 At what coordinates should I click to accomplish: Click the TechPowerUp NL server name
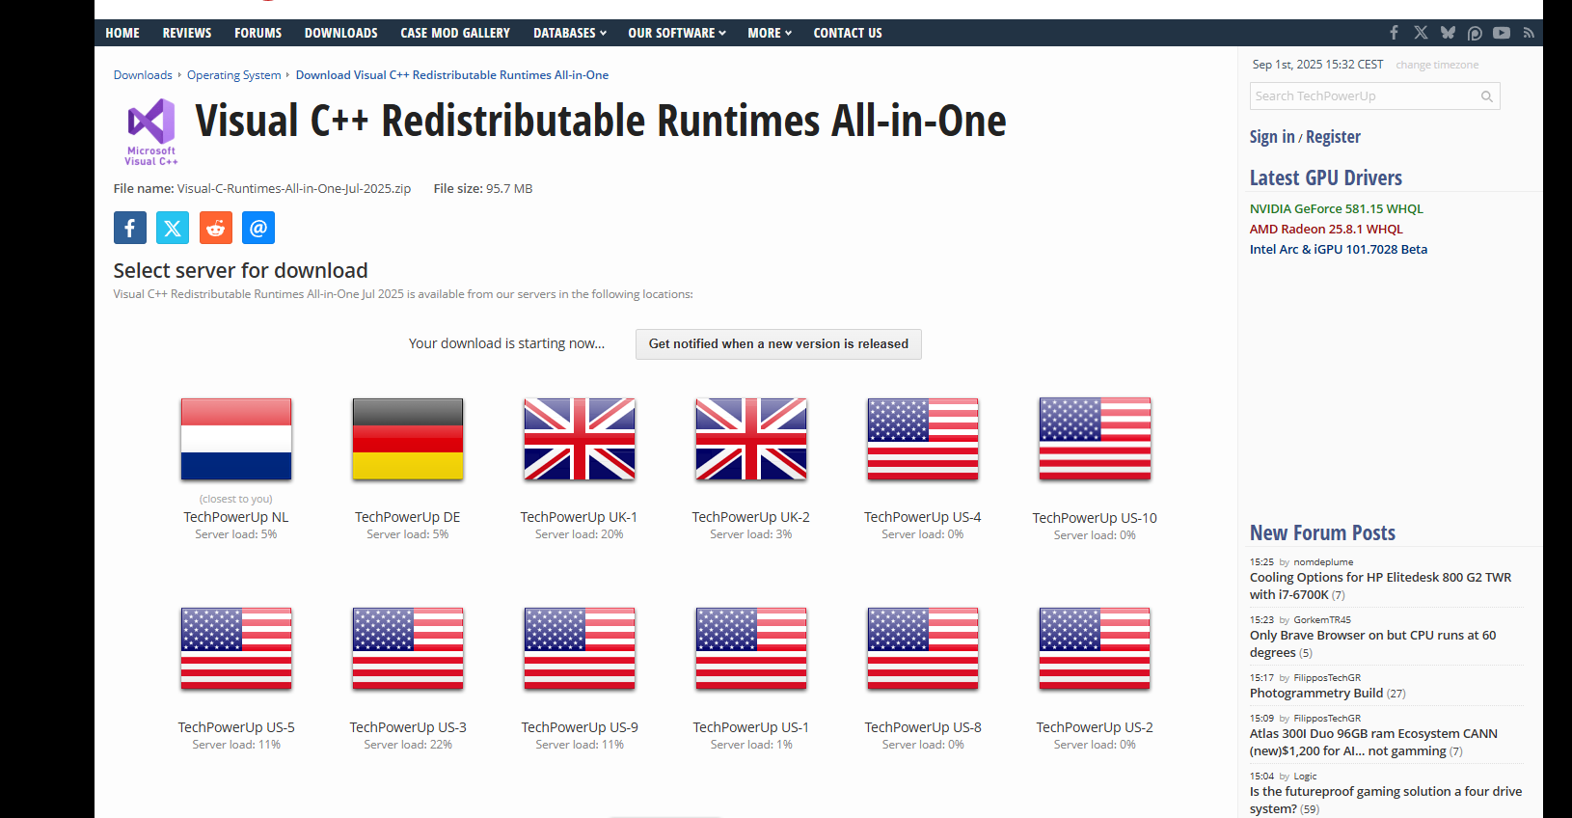click(236, 517)
